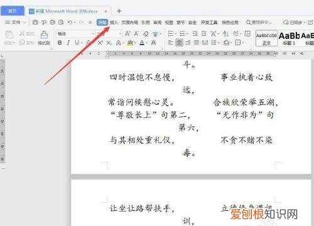Toggle Underline formatting

tap(77, 43)
